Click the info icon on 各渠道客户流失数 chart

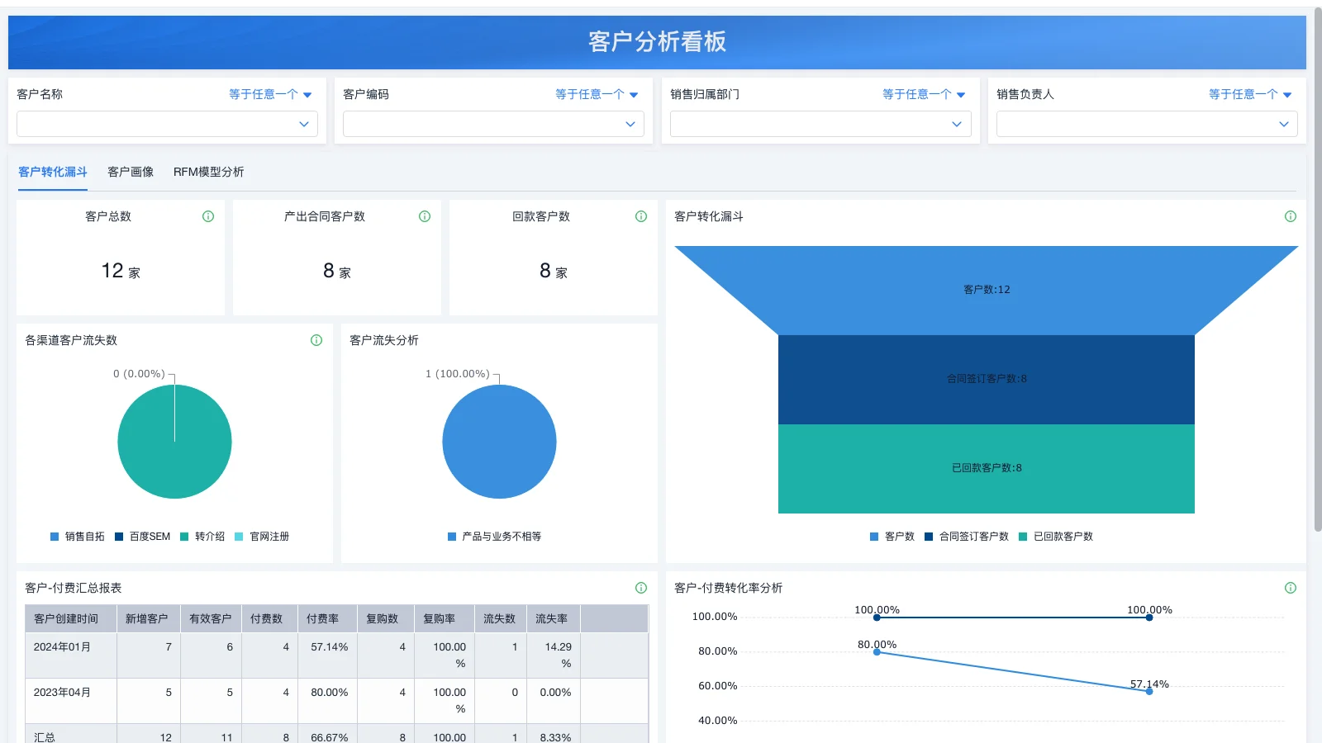(316, 339)
